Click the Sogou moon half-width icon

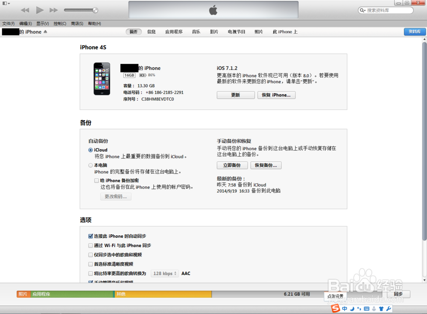click(x=352, y=308)
